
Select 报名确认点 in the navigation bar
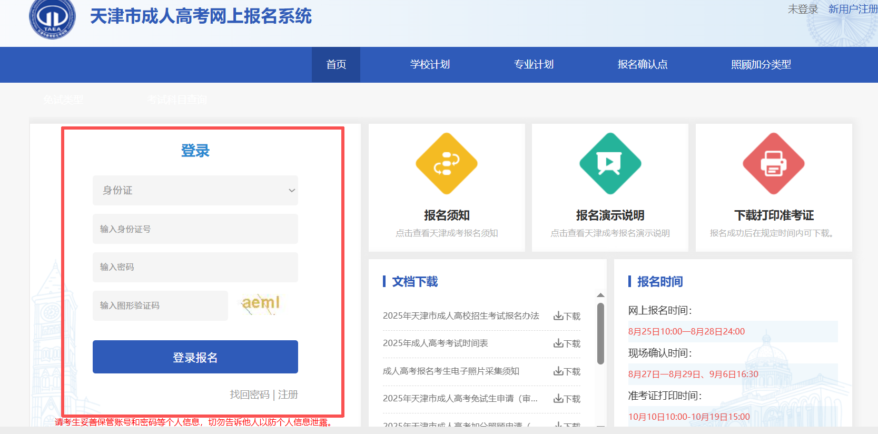[643, 64]
